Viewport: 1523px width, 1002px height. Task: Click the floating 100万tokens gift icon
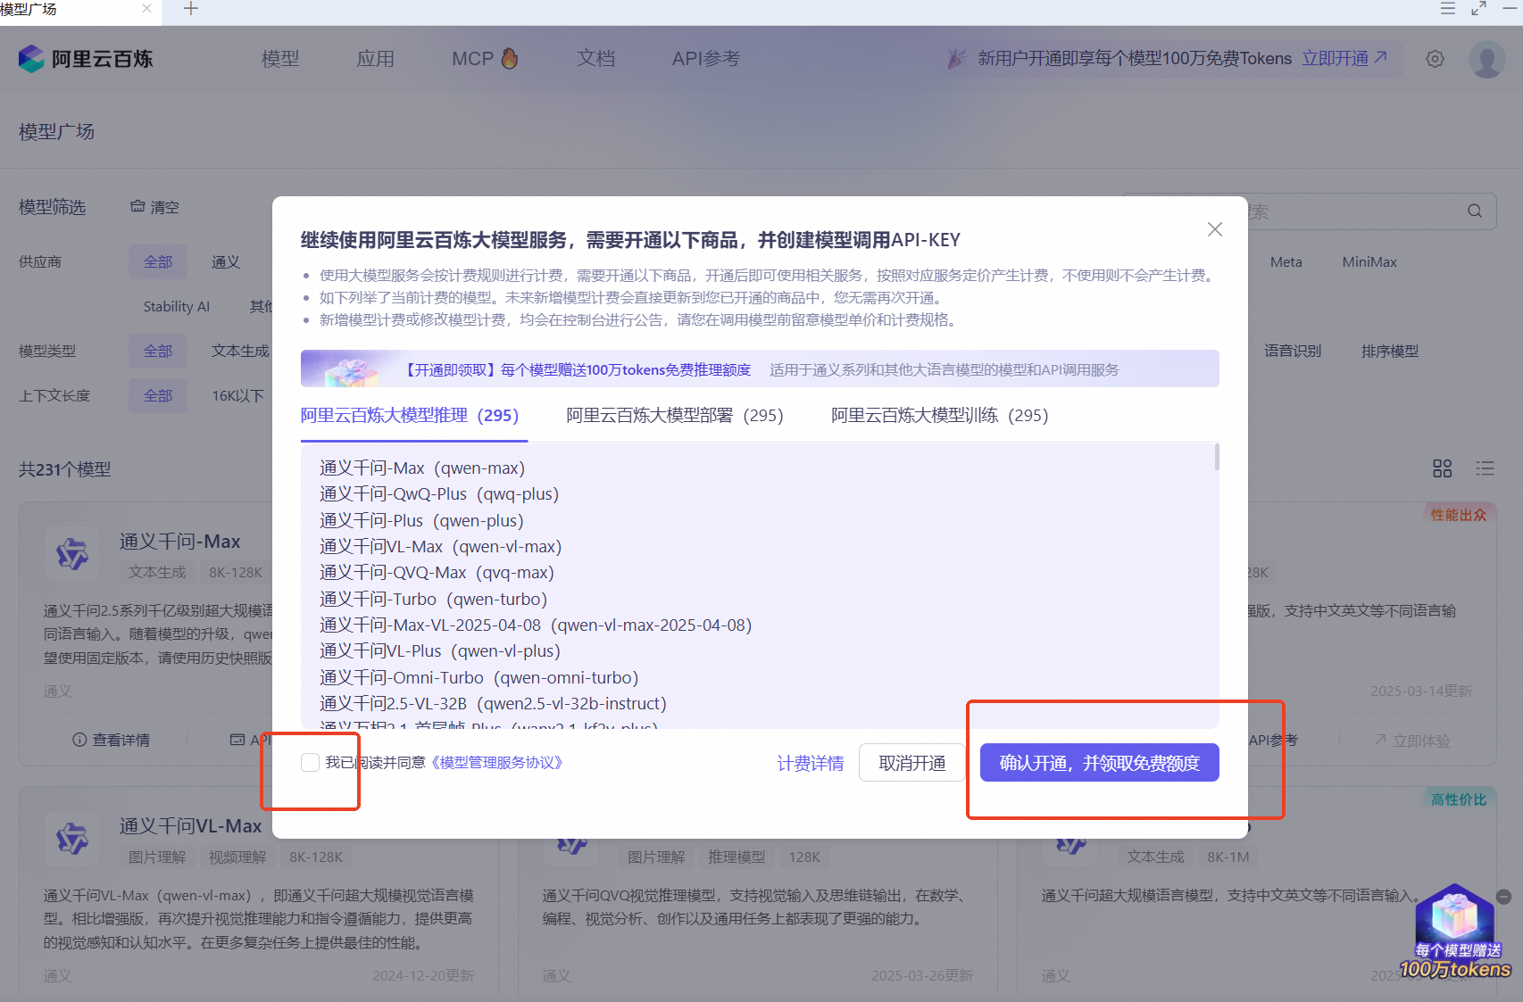(x=1455, y=932)
